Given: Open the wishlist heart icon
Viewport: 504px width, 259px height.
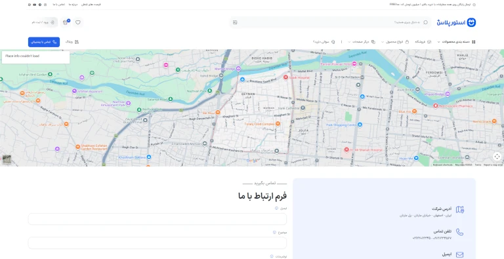Looking at the screenshot, I should click(x=78, y=22).
